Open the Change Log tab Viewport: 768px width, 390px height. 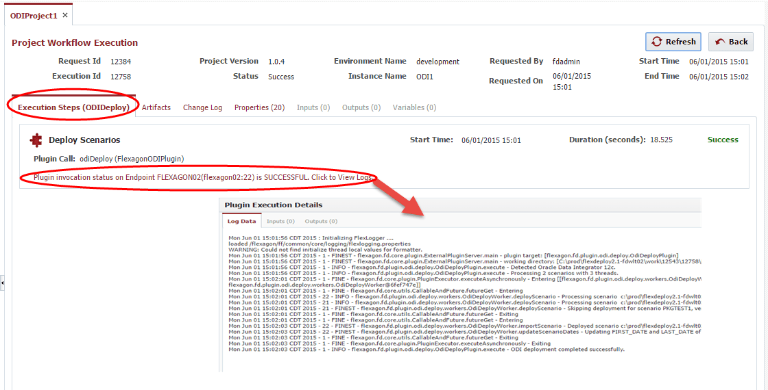pos(202,107)
